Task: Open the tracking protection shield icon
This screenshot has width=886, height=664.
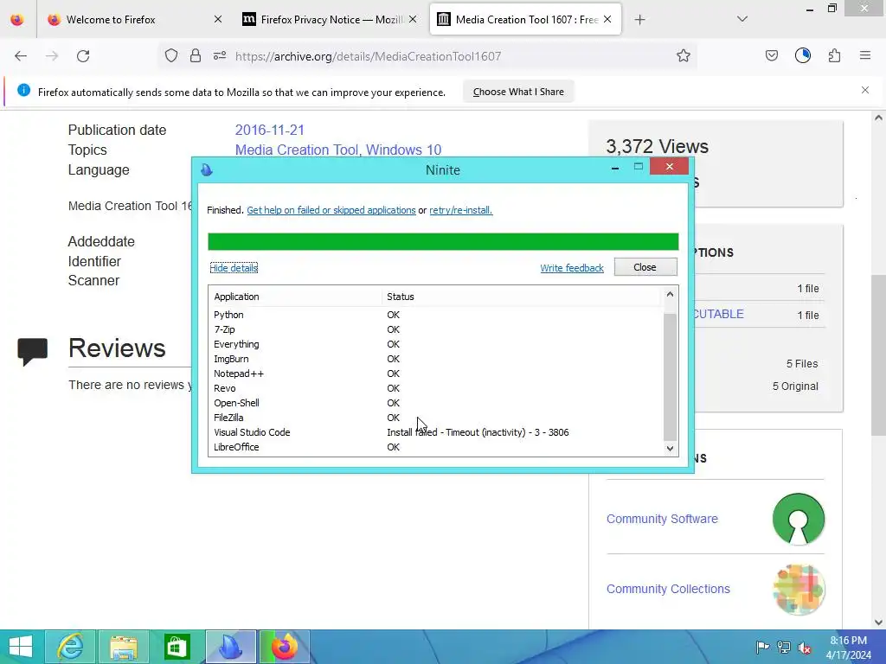Action: point(171,56)
